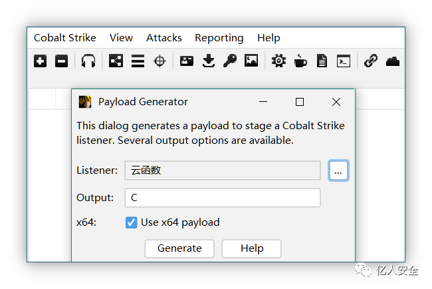Click the chain link icon

tap(371, 61)
